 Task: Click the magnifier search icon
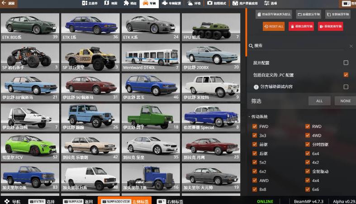tap(251, 46)
